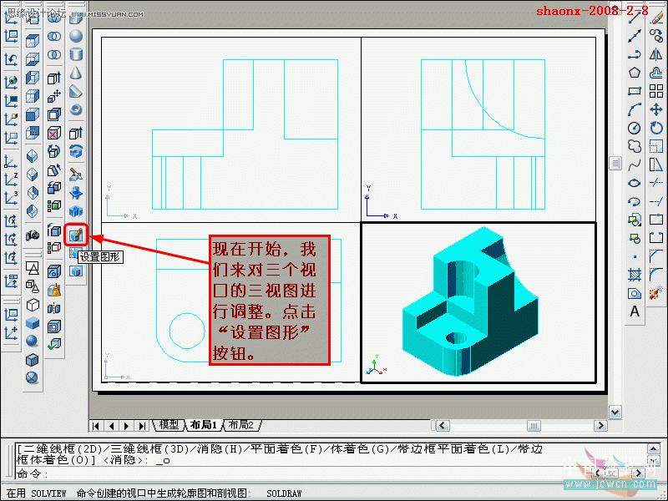
Task: Click the Camera view icon
Action: [33, 235]
